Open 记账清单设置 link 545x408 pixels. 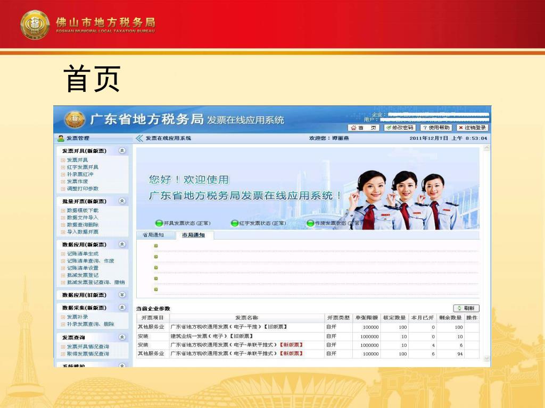tap(82, 268)
